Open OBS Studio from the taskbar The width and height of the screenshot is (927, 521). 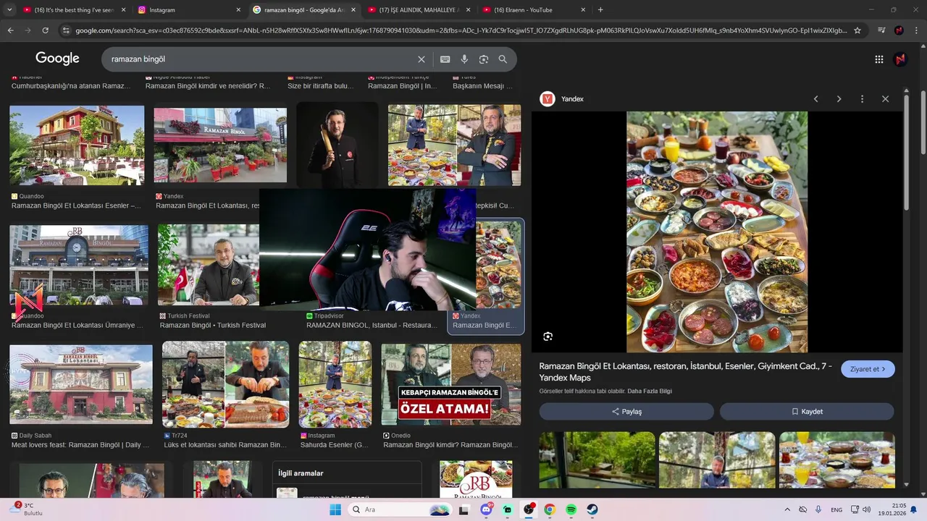(x=529, y=509)
